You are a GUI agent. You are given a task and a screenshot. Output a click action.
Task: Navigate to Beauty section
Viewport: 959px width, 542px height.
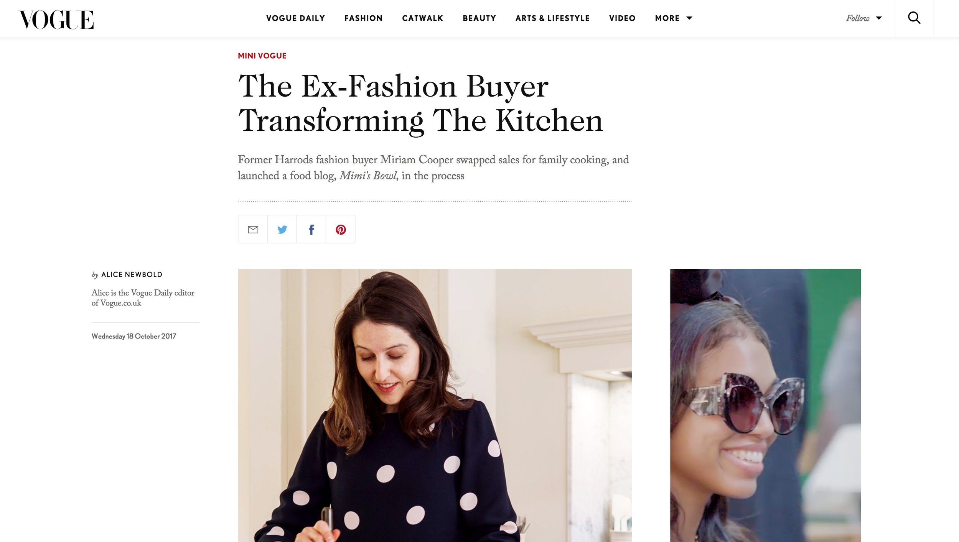[x=479, y=18]
